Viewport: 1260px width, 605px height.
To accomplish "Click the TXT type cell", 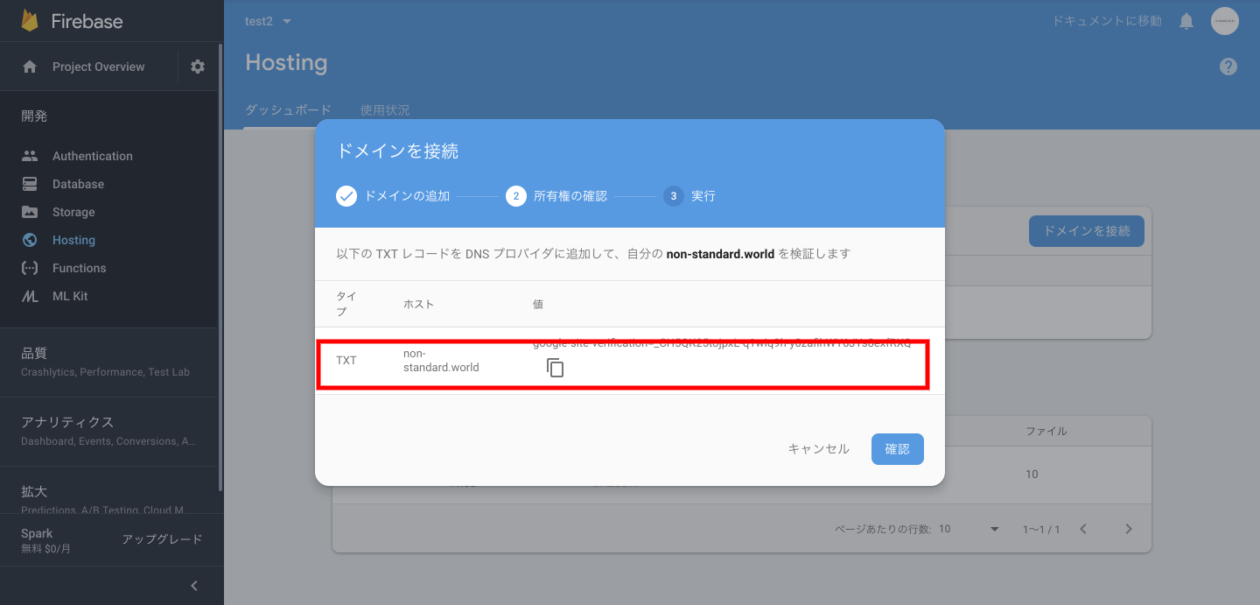I will tap(346, 361).
